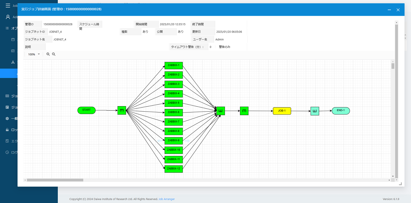Open the Job Arranger link in footer
The height and width of the screenshot is (203, 411).
[167, 199]
